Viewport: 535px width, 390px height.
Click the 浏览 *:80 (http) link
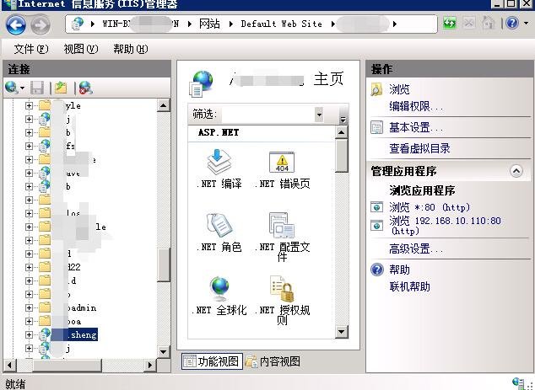point(430,206)
